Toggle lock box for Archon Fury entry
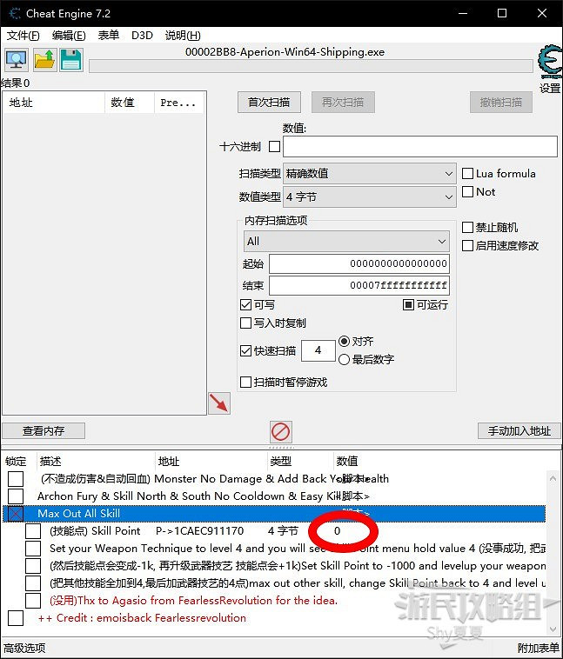The image size is (563, 659). (x=16, y=496)
